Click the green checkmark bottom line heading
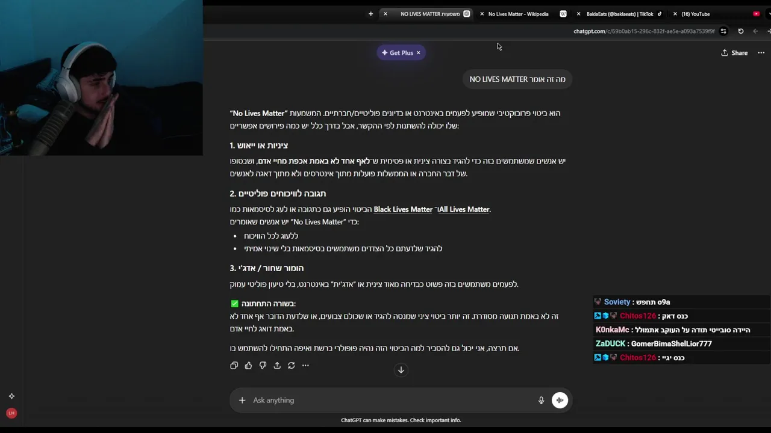The height and width of the screenshot is (433, 771). click(263, 304)
